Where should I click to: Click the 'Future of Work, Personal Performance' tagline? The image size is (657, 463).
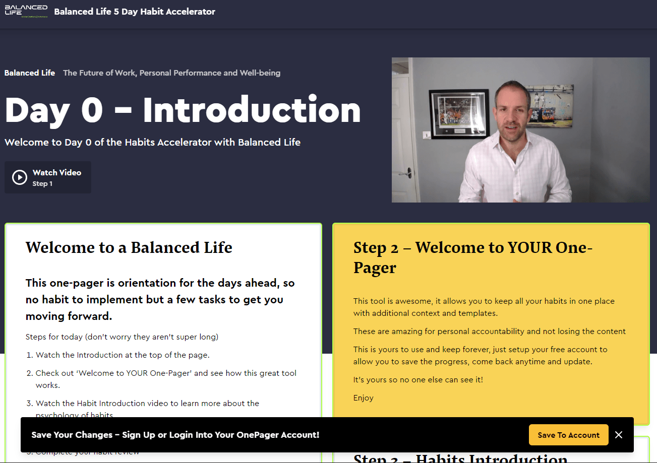(171, 73)
